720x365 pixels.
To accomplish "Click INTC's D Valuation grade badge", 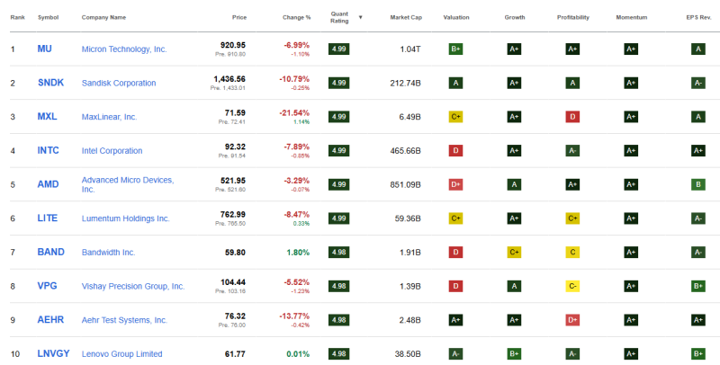I will tap(455, 151).
